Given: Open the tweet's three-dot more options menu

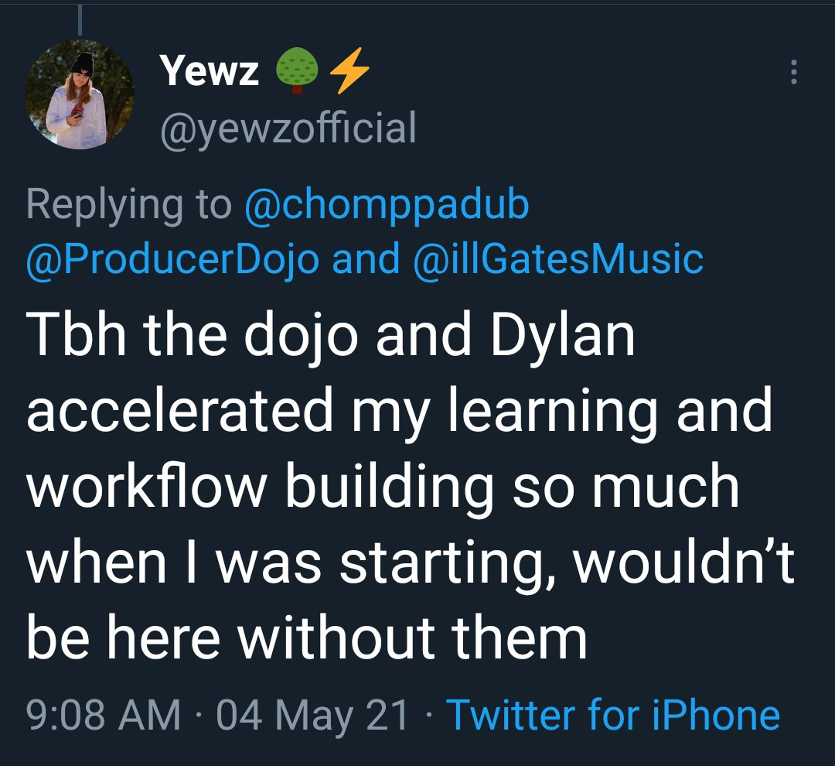Looking at the screenshot, I should 792,73.
